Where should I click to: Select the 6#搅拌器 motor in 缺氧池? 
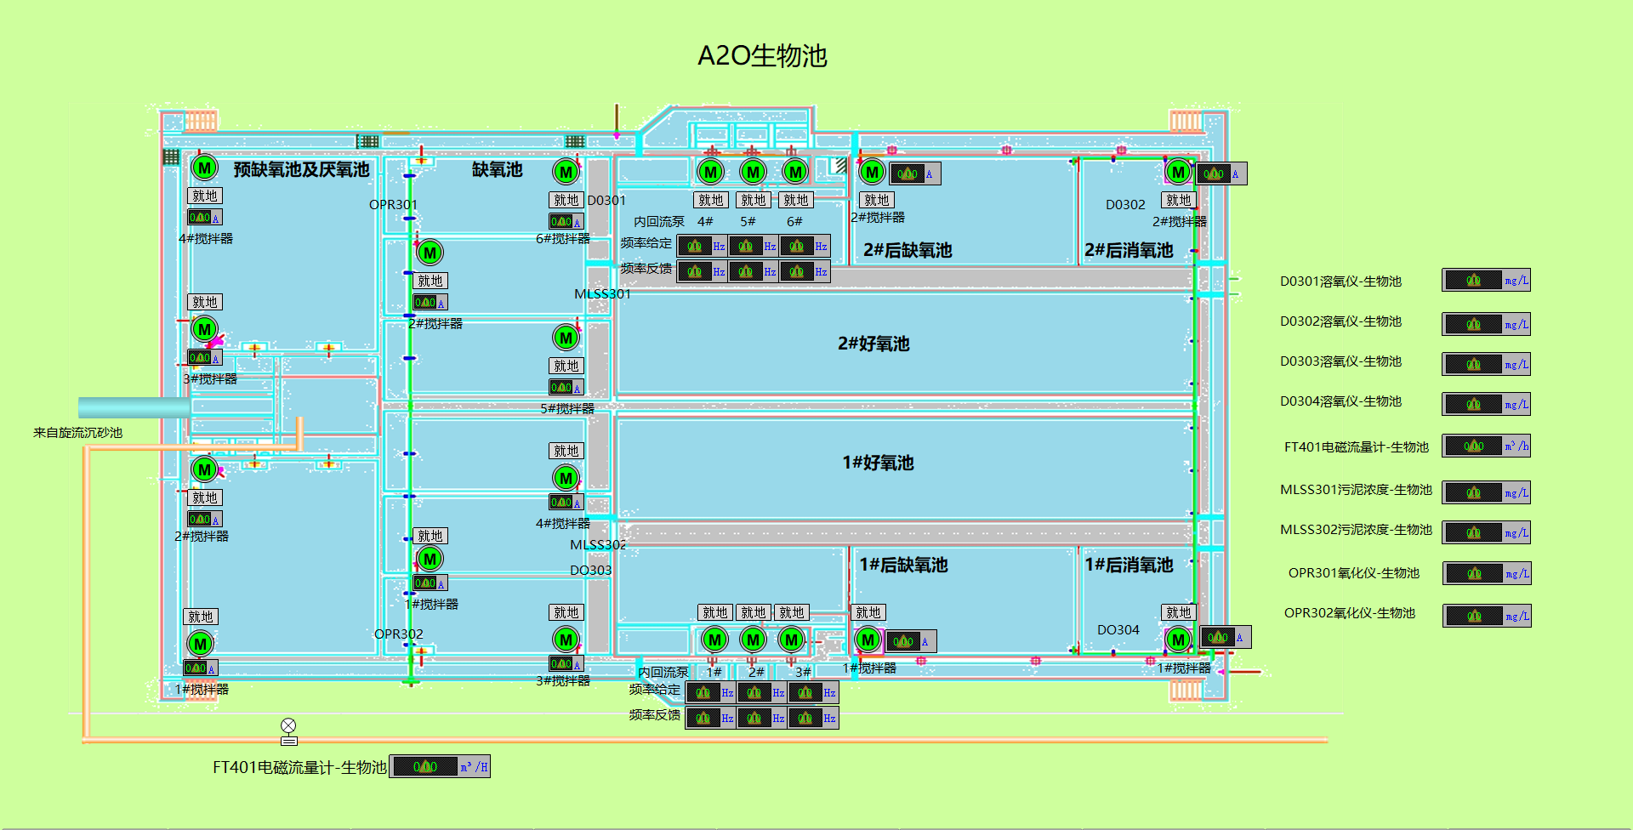(566, 172)
